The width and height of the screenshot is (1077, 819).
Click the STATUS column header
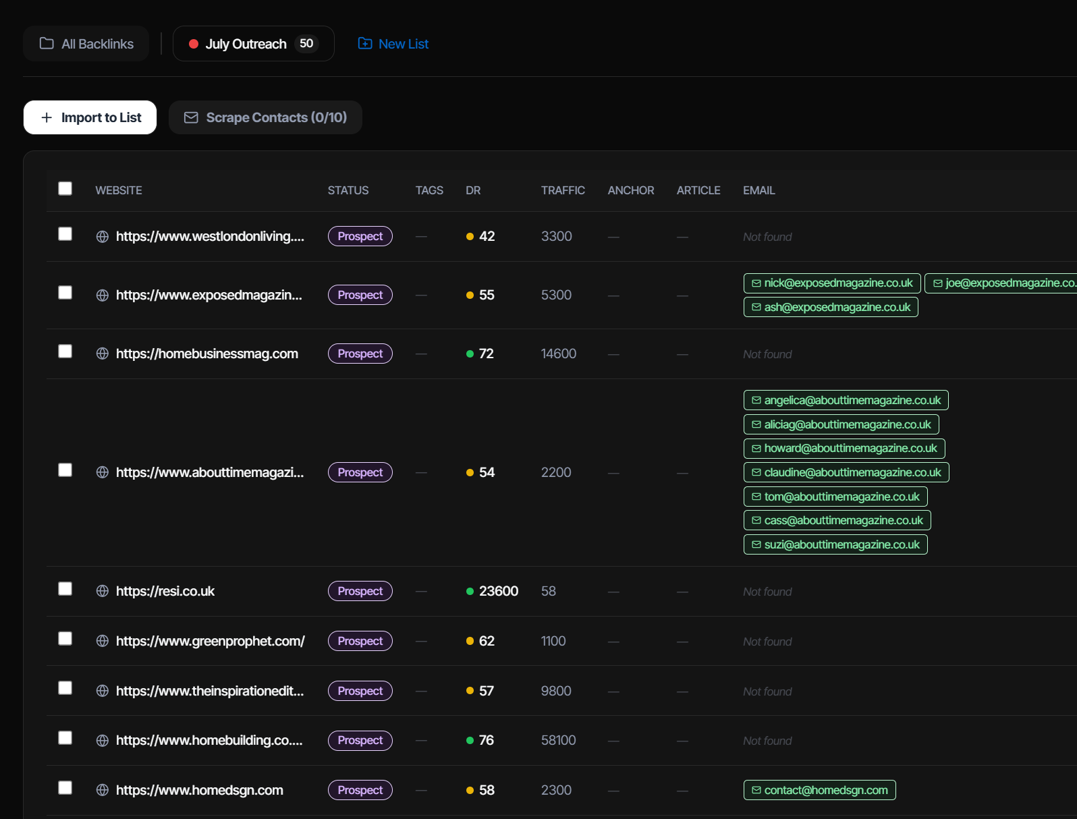[x=348, y=190]
